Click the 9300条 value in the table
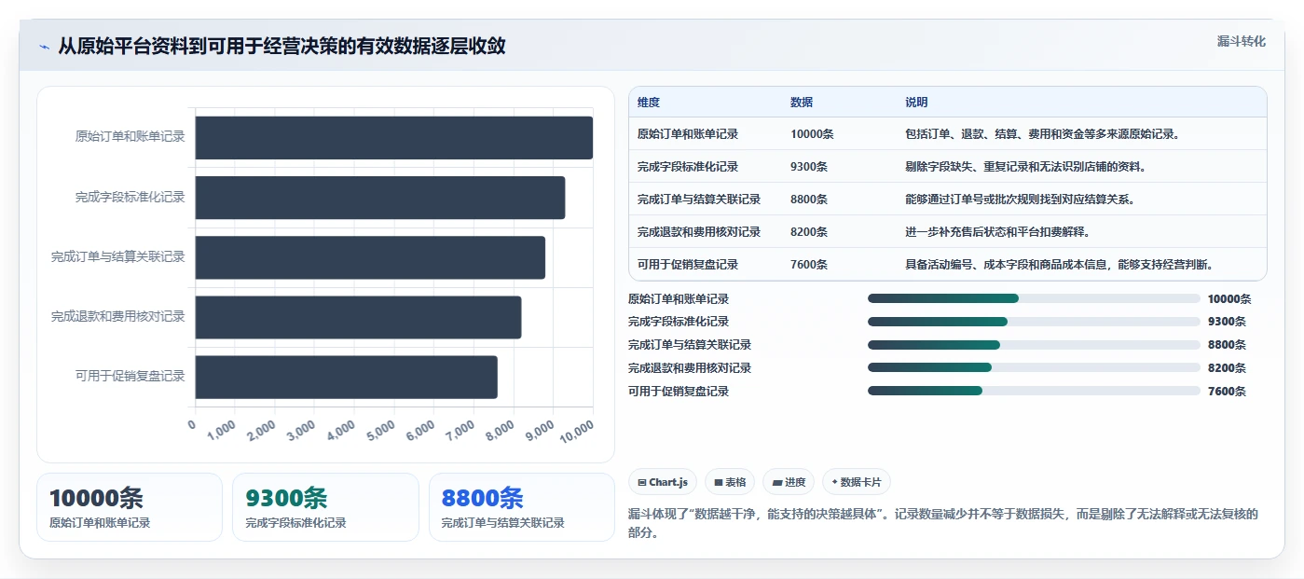The image size is (1304, 579). [809, 167]
